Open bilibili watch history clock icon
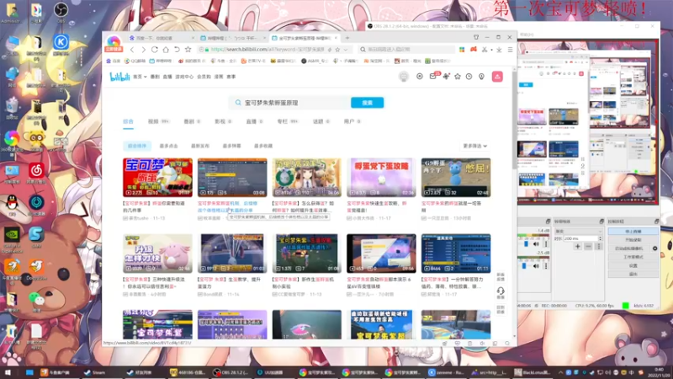 coord(469,77)
